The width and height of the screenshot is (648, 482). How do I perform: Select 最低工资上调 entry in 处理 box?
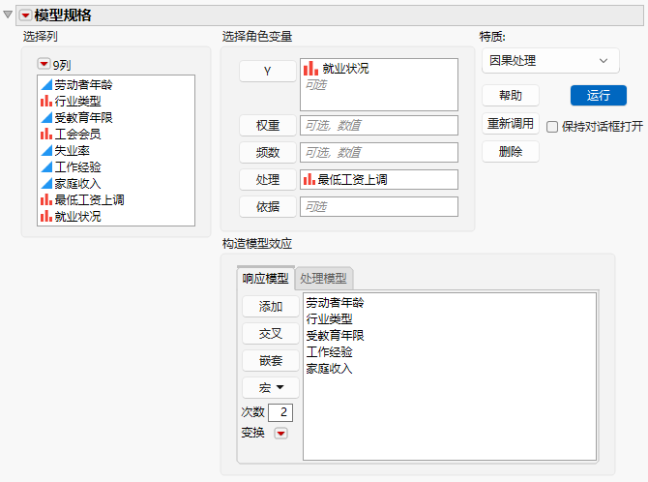pos(352,179)
